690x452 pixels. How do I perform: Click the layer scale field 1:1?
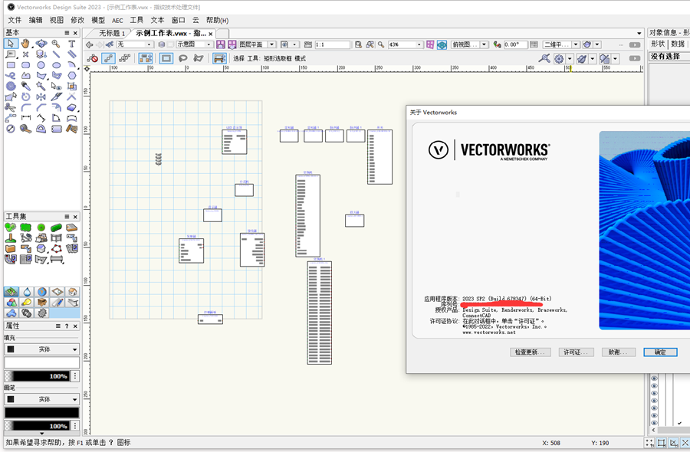point(332,44)
